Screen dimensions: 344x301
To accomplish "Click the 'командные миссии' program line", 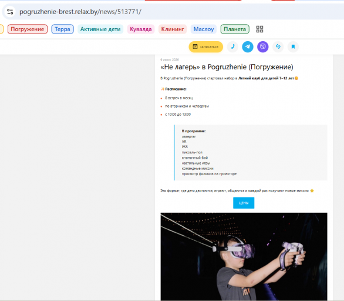I will tap(197, 169).
